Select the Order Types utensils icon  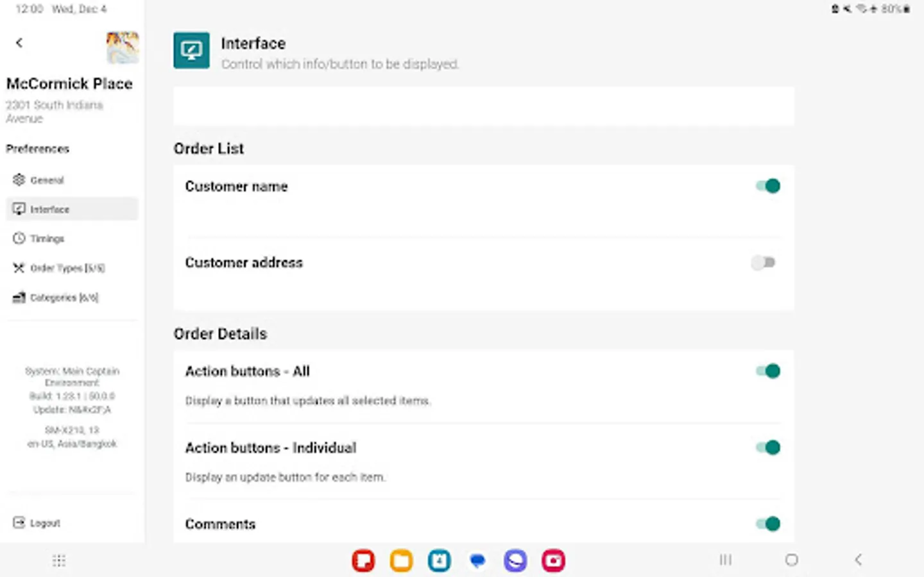coord(19,267)
